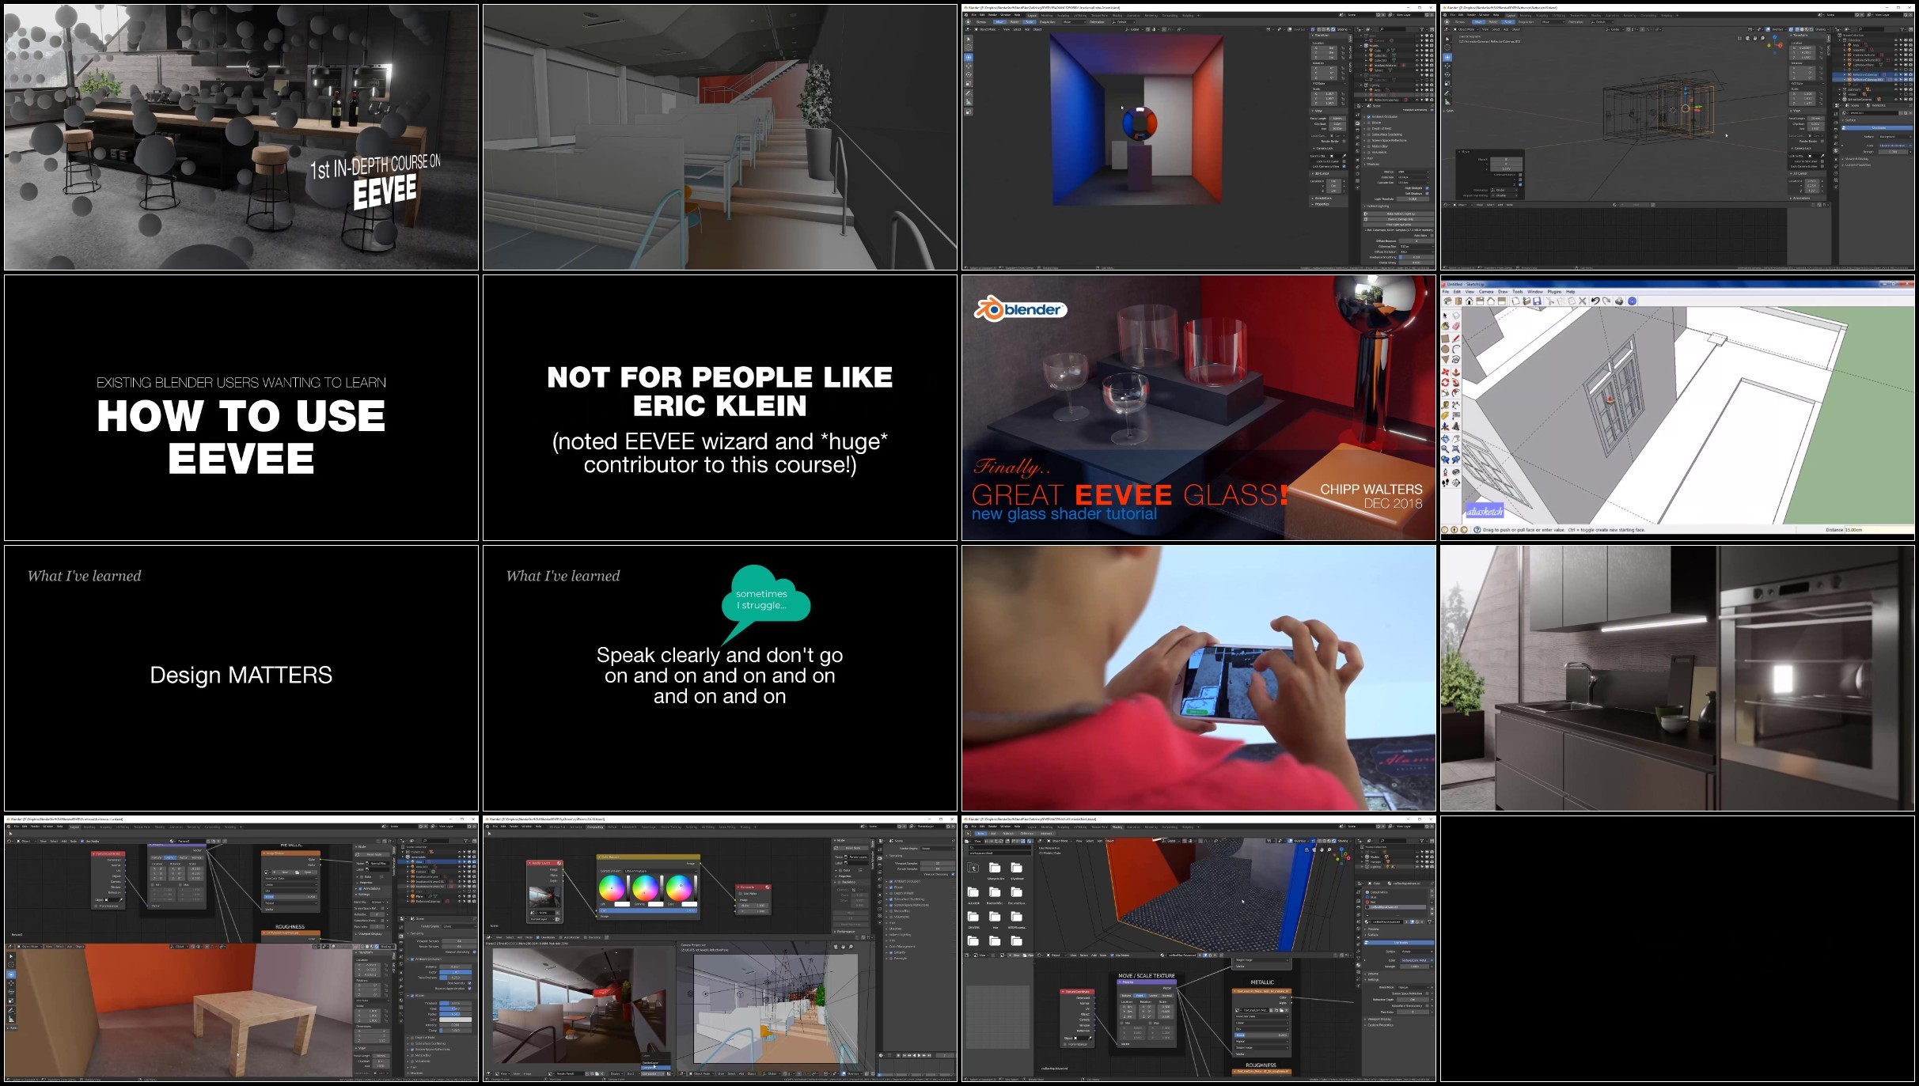The image size is (1919, 1086).
Task: Click the Print icon in SketchUp toolbar
Action: 1619,301
